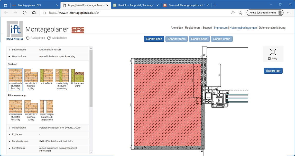Close the Baulinks tab
This screenshot has height=156, width=295.
point(158,5)
